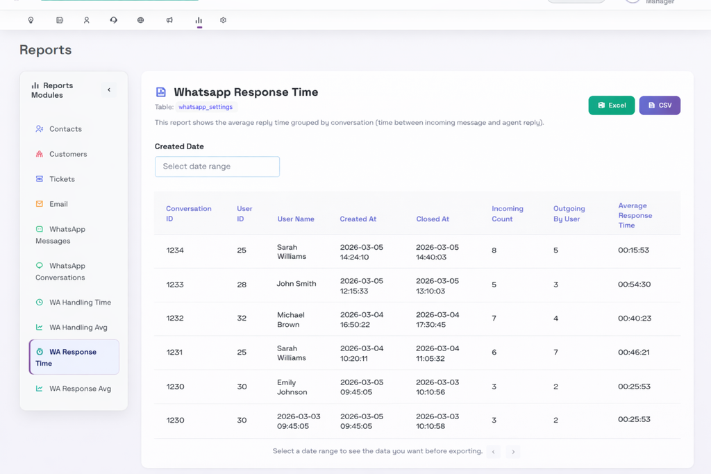Go to previous page of results

494,452
